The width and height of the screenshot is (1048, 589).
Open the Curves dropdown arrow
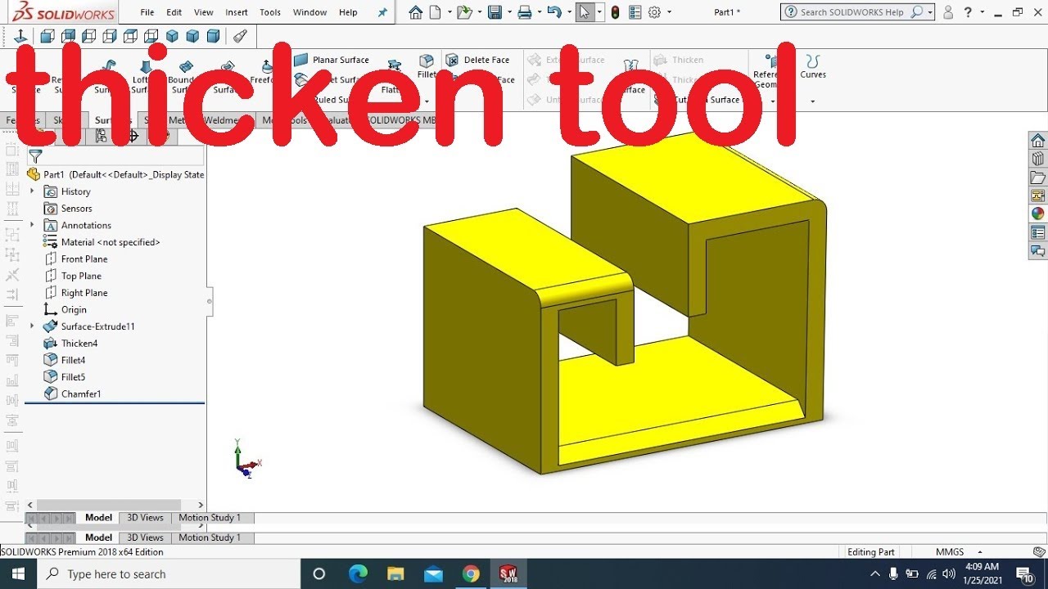click(x=812, y=101)
